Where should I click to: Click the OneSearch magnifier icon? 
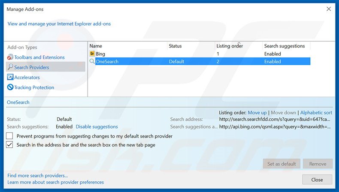[92, 61]
